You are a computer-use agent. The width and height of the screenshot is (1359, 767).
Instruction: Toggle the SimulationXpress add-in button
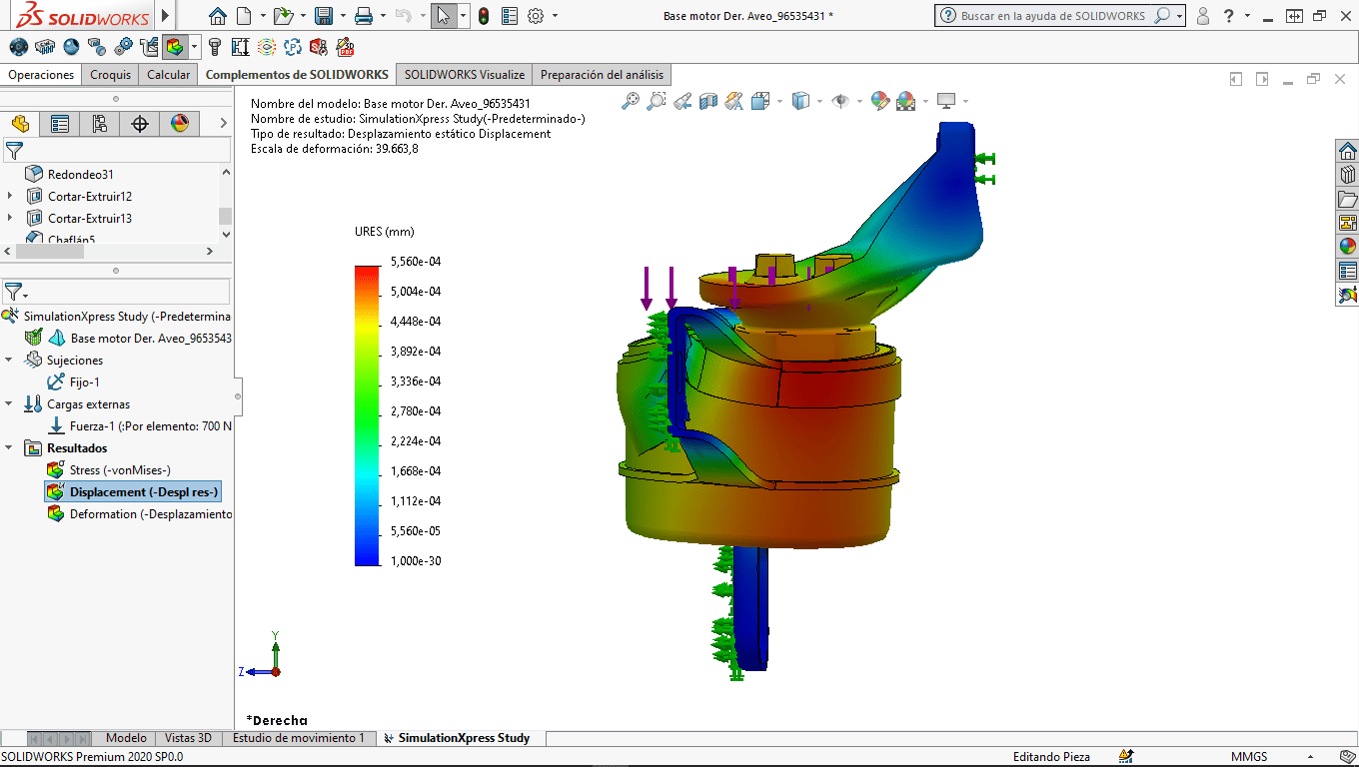pyautogui.click(x=176, y=47)
